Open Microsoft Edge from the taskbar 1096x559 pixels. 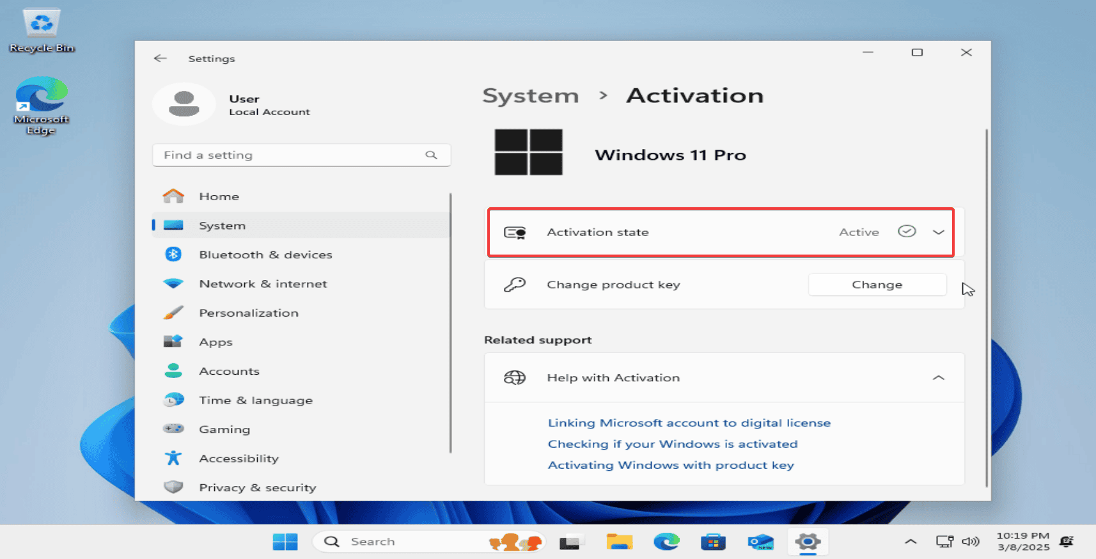[666, 542]
